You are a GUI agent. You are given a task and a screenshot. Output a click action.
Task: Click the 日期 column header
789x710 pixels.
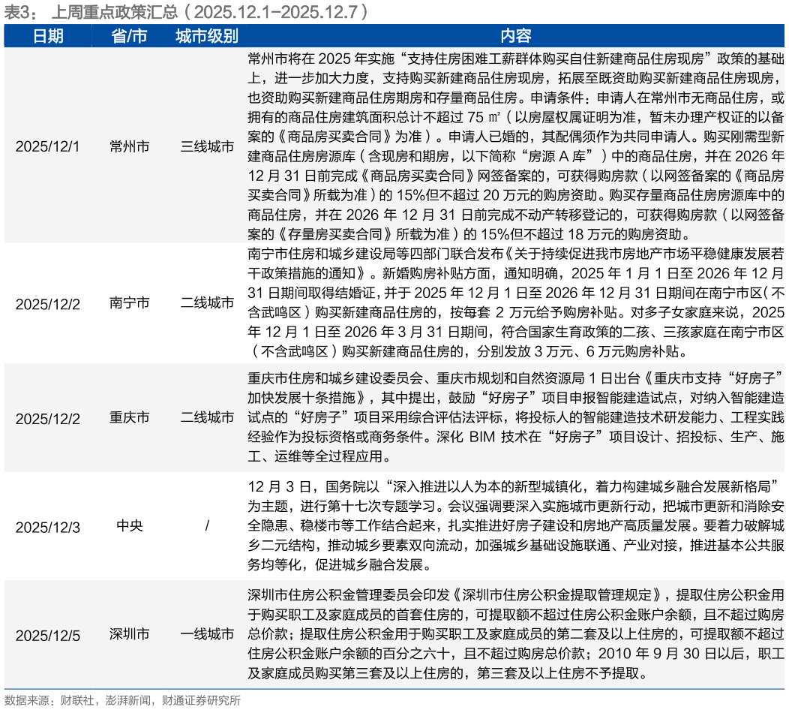click(x=48, y=36)
